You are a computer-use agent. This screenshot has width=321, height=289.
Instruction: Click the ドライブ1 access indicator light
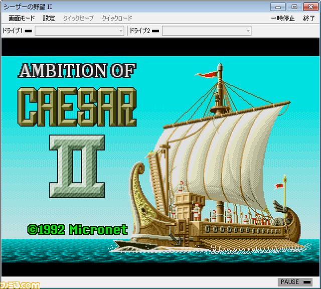point(29,31)
